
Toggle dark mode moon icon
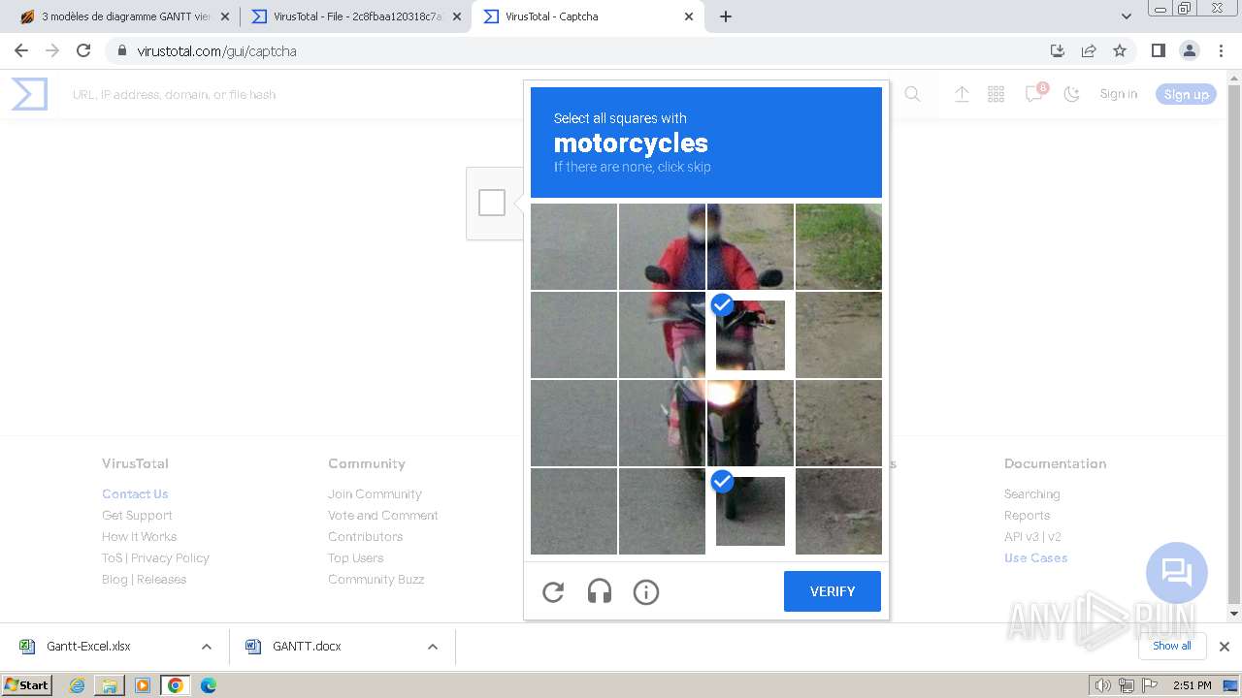pos(1072,94)
